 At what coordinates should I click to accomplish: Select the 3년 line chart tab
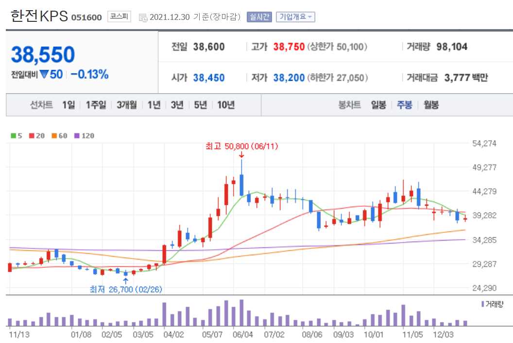(177, 105)
